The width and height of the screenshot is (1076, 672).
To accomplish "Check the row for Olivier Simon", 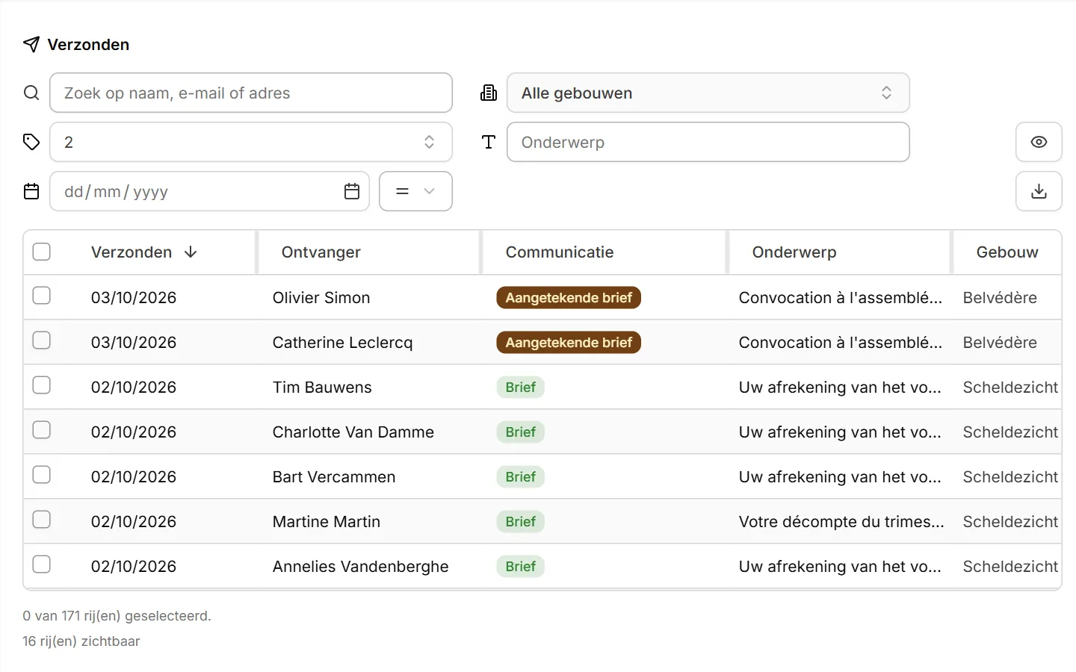I will tap(42, 296).
